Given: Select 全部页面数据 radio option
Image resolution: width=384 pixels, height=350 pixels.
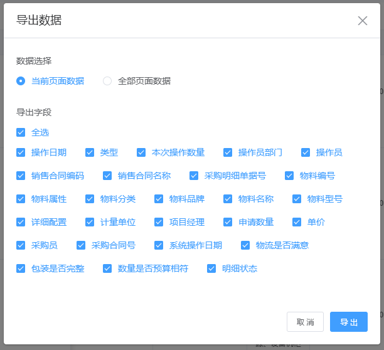Looking at the screenshot, I should click(107, 81).
